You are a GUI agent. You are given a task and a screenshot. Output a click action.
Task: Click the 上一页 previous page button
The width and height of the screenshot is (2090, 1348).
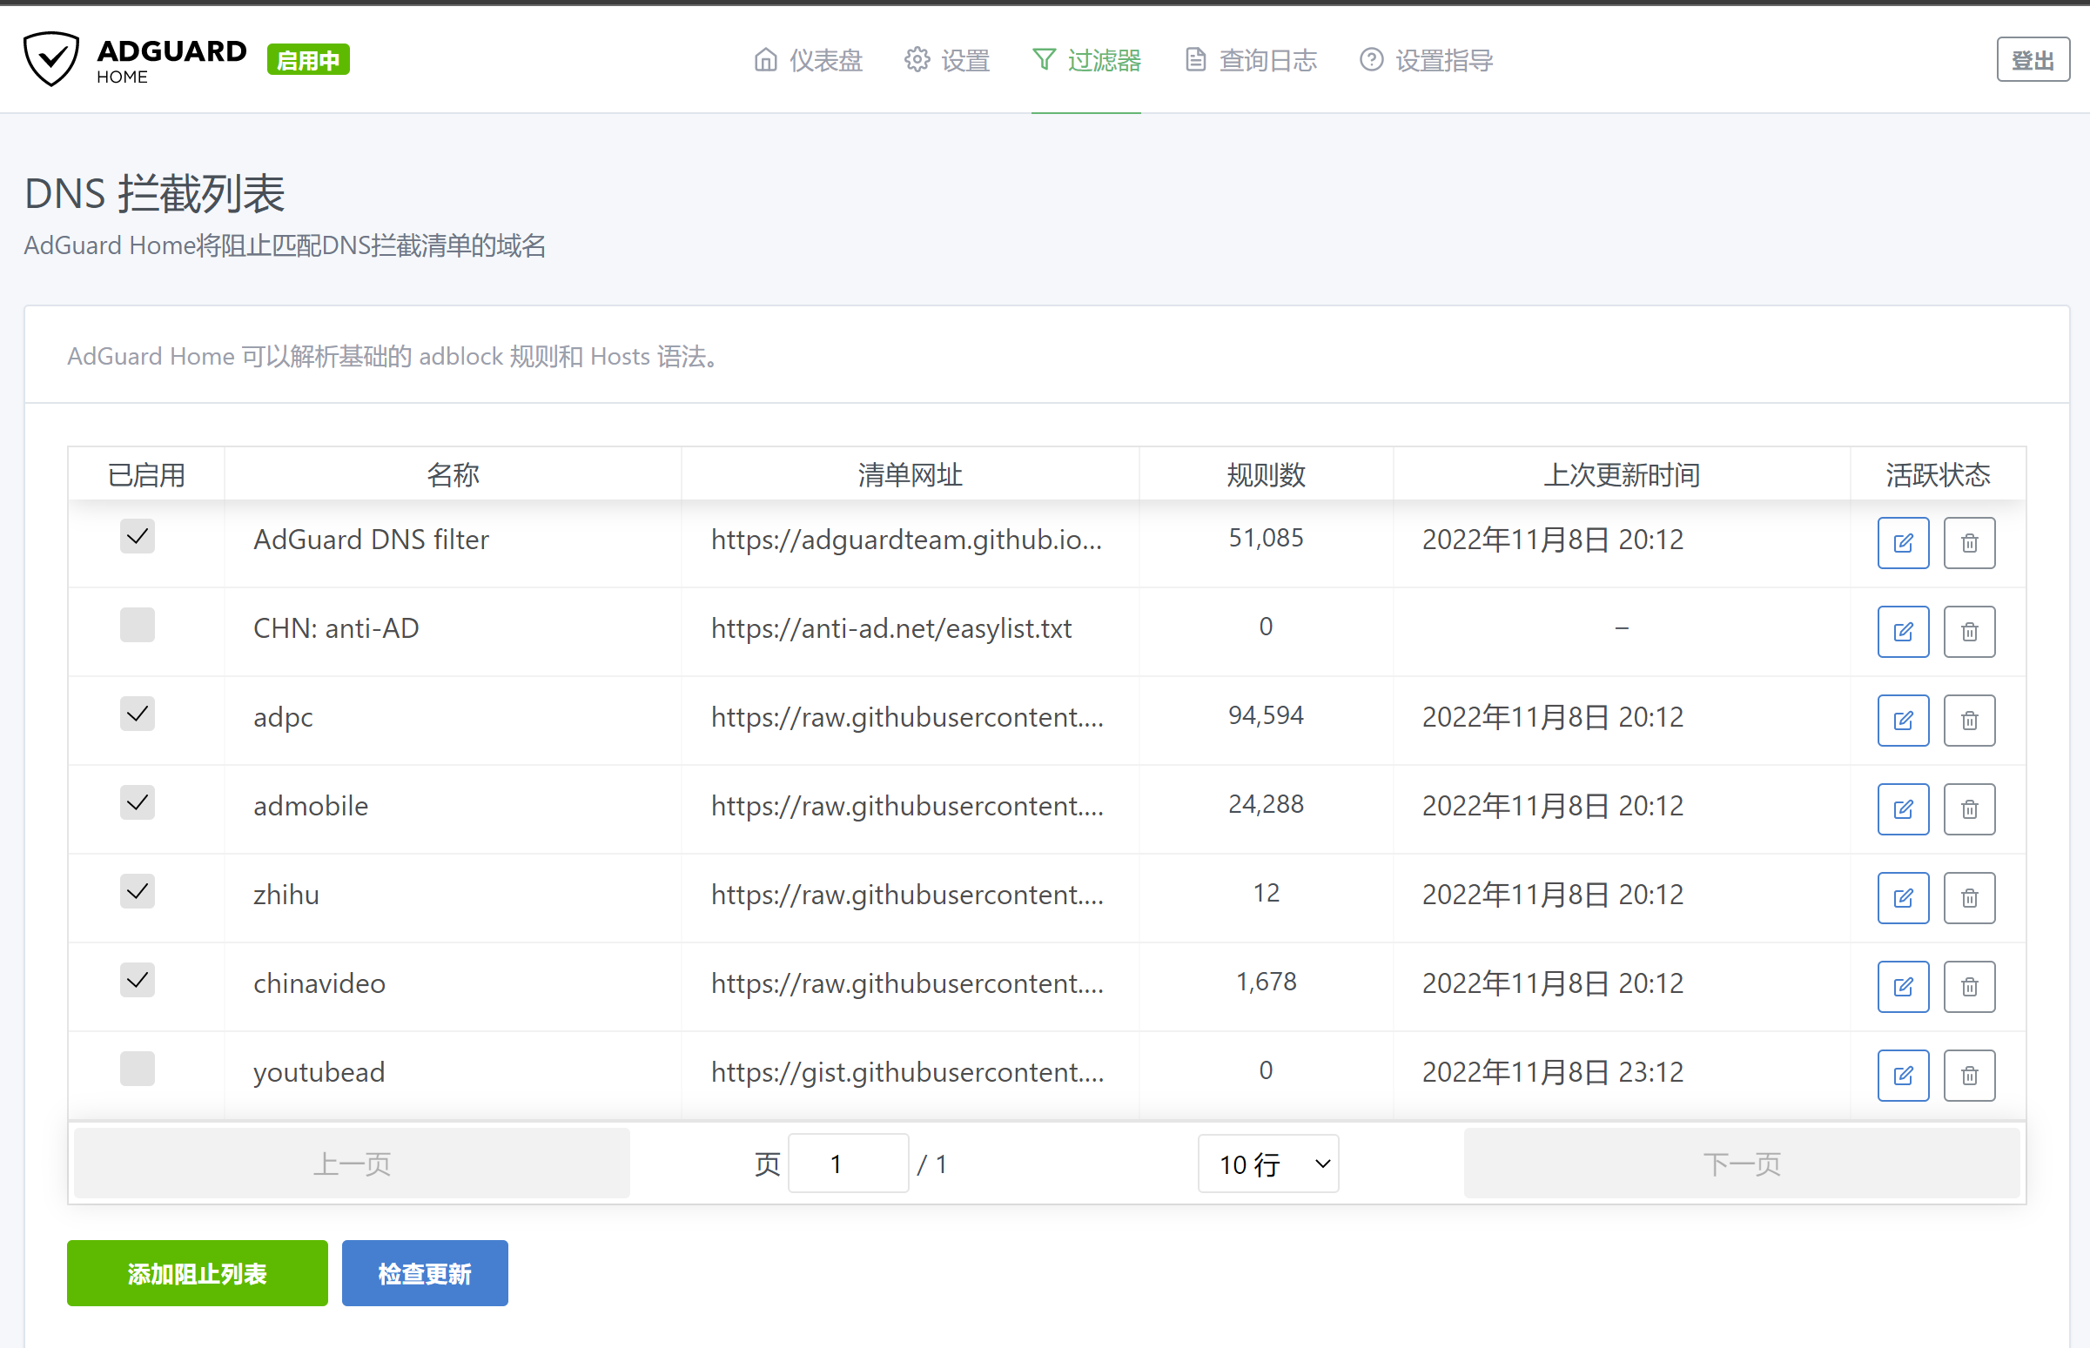pos(352,1164)
